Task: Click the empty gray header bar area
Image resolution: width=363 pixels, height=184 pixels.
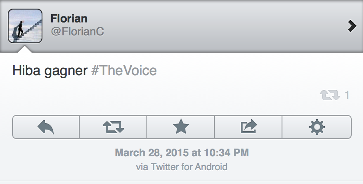Action: [217, 26]
